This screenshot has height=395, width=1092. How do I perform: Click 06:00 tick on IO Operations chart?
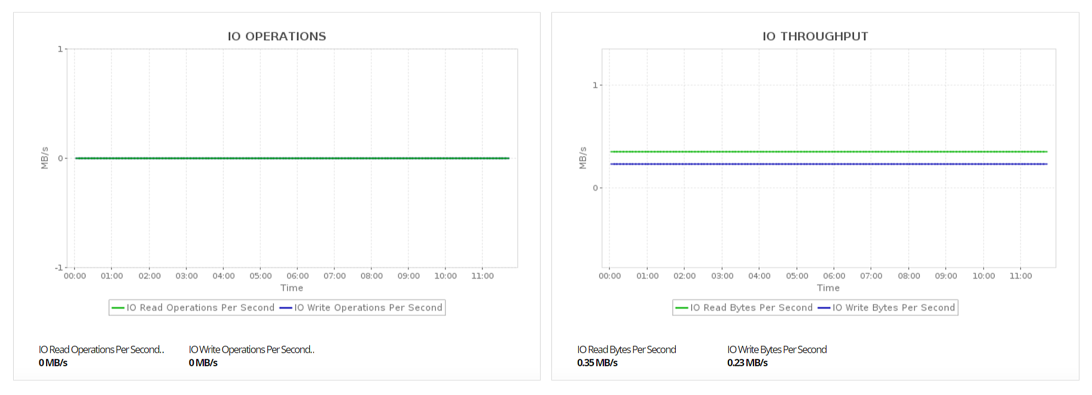(x=298, y=276)
